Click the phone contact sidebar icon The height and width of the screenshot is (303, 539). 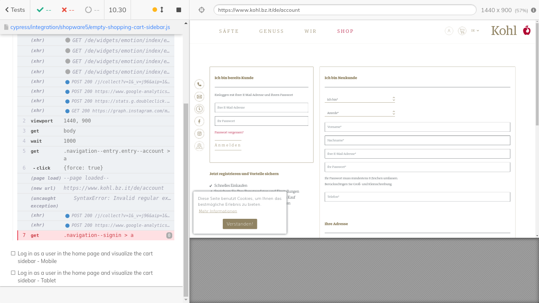[199, 84]
